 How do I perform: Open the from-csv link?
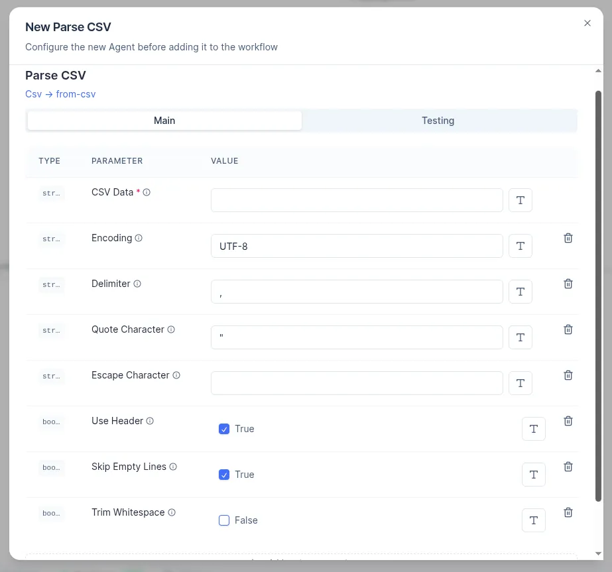pos(76,94)
